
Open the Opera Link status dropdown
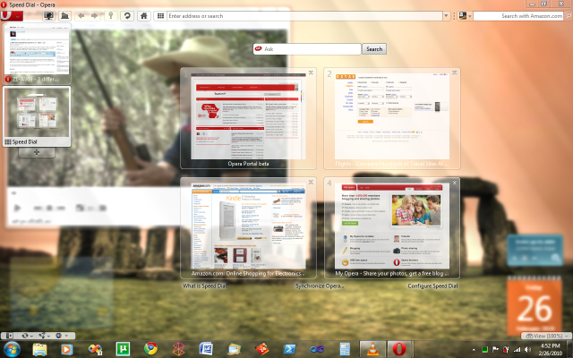(x=27, y=336)
